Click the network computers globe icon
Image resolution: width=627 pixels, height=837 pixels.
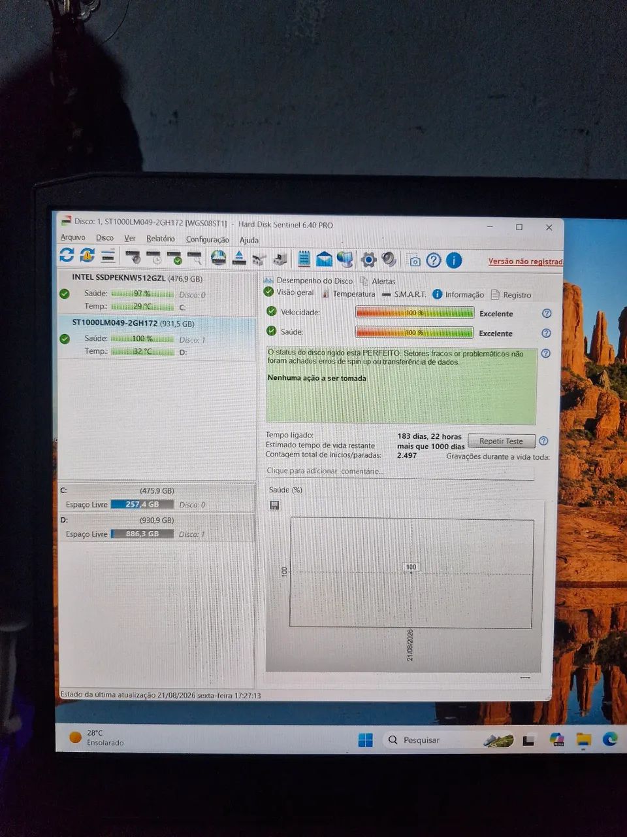tap(345, 260)
